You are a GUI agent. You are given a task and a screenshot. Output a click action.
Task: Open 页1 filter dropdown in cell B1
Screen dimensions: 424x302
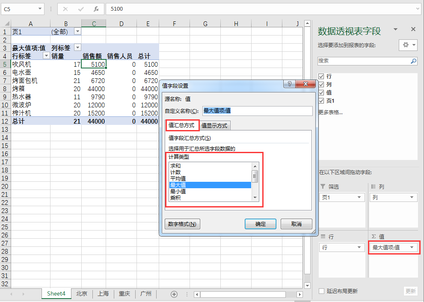[77, 31]
